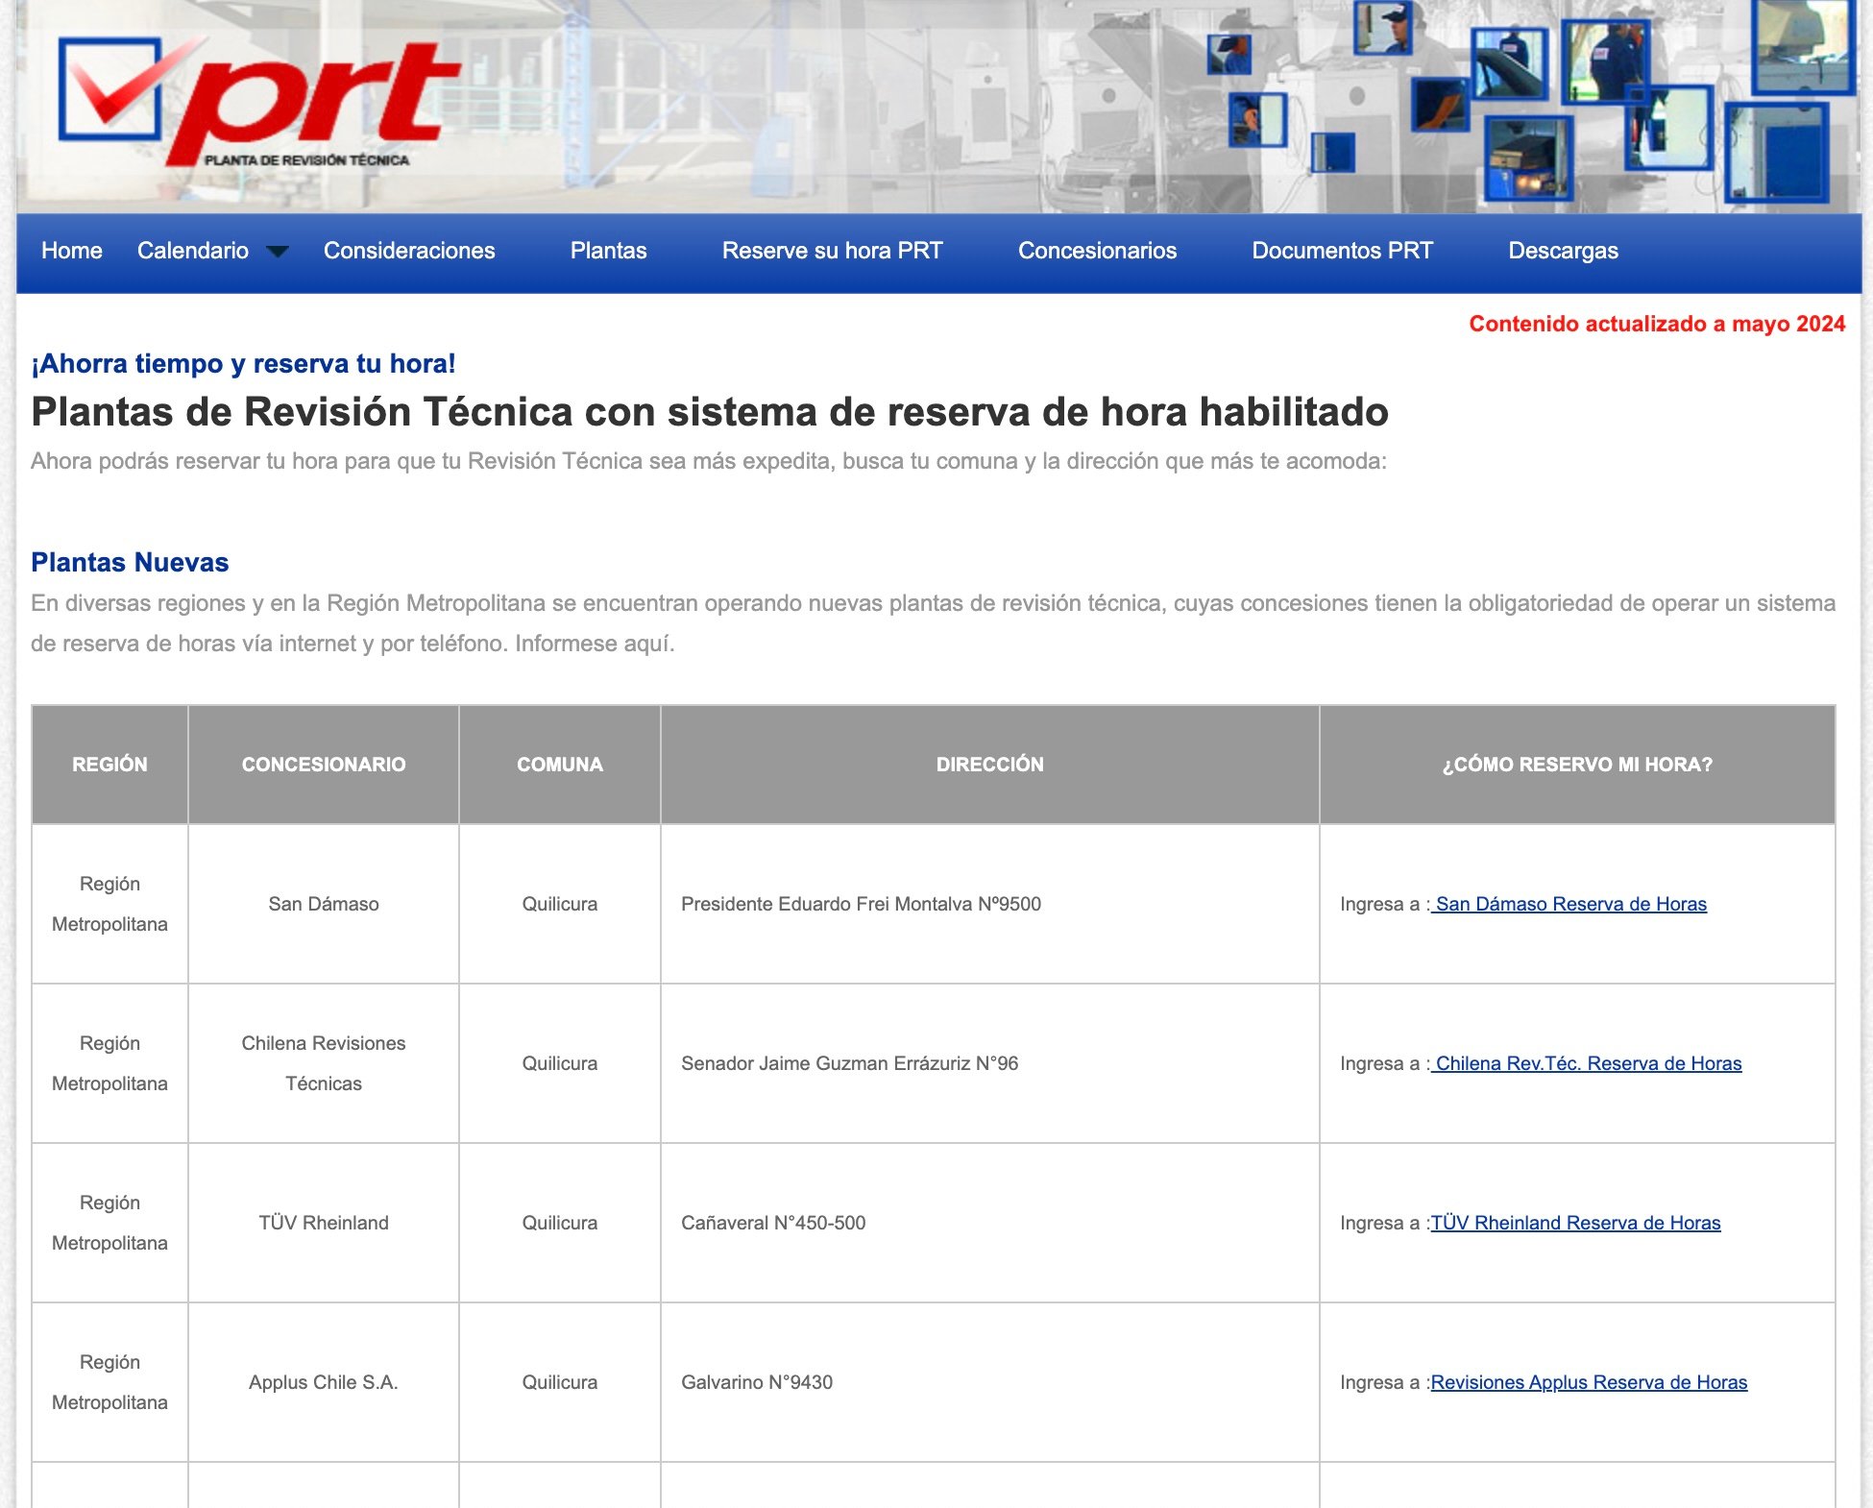Open the Calendario menu item

193,251
